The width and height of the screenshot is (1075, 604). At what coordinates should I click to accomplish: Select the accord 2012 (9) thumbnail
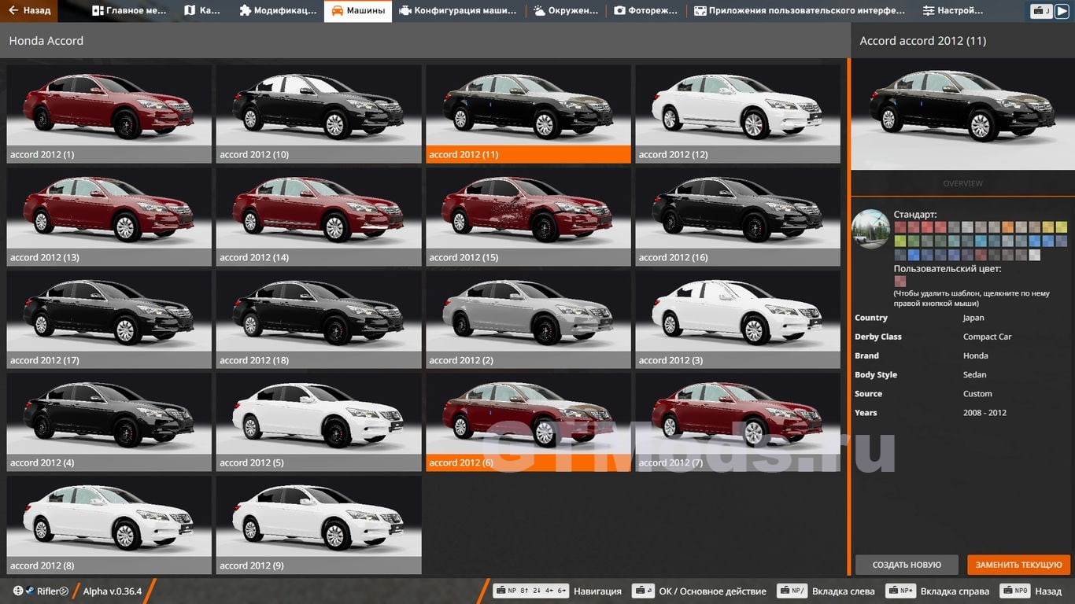click(x=319, y=525)
